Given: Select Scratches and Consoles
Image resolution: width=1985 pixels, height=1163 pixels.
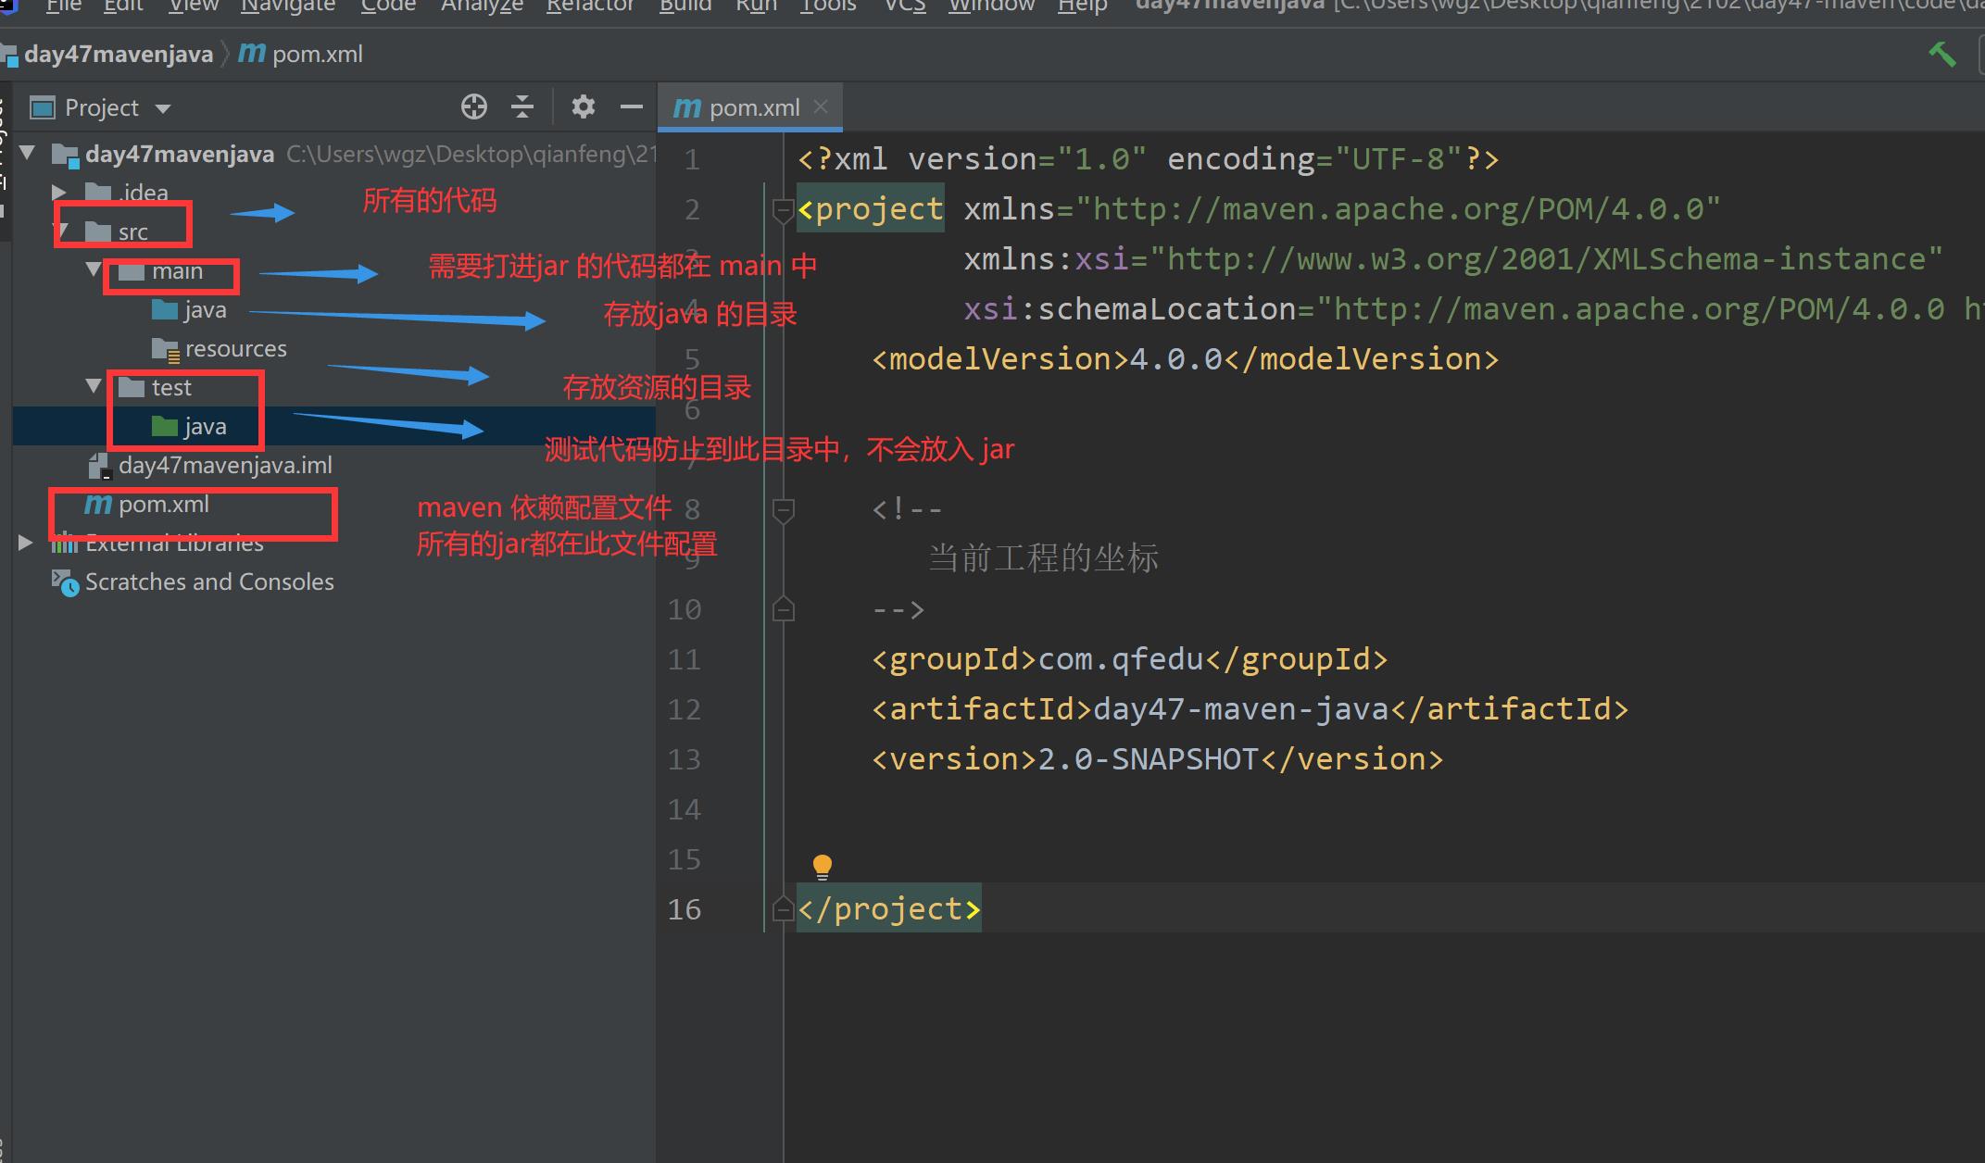Looking at the screenshot, I should click(x=209, y=582).
